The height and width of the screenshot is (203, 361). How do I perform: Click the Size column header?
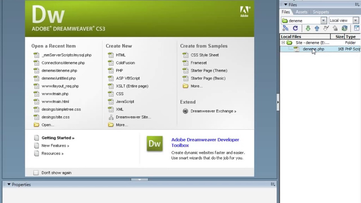(x=337, y=37)
